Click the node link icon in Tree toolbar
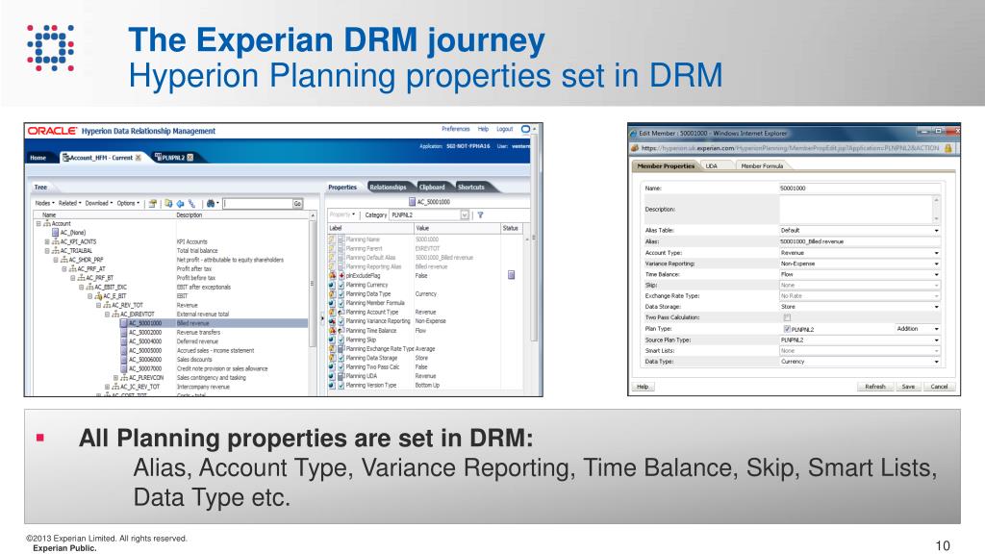 tap(192, 204)
